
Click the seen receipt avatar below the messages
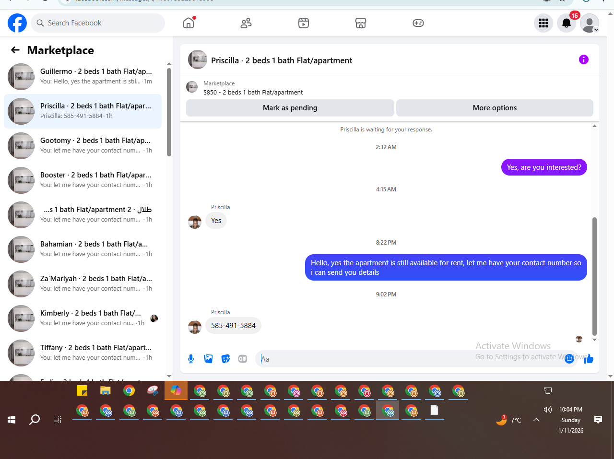(x=579, y=339)
